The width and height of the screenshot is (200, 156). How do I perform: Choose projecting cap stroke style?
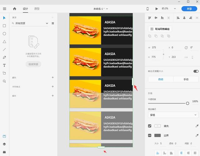pyautogui.click(x=195, y=153)
